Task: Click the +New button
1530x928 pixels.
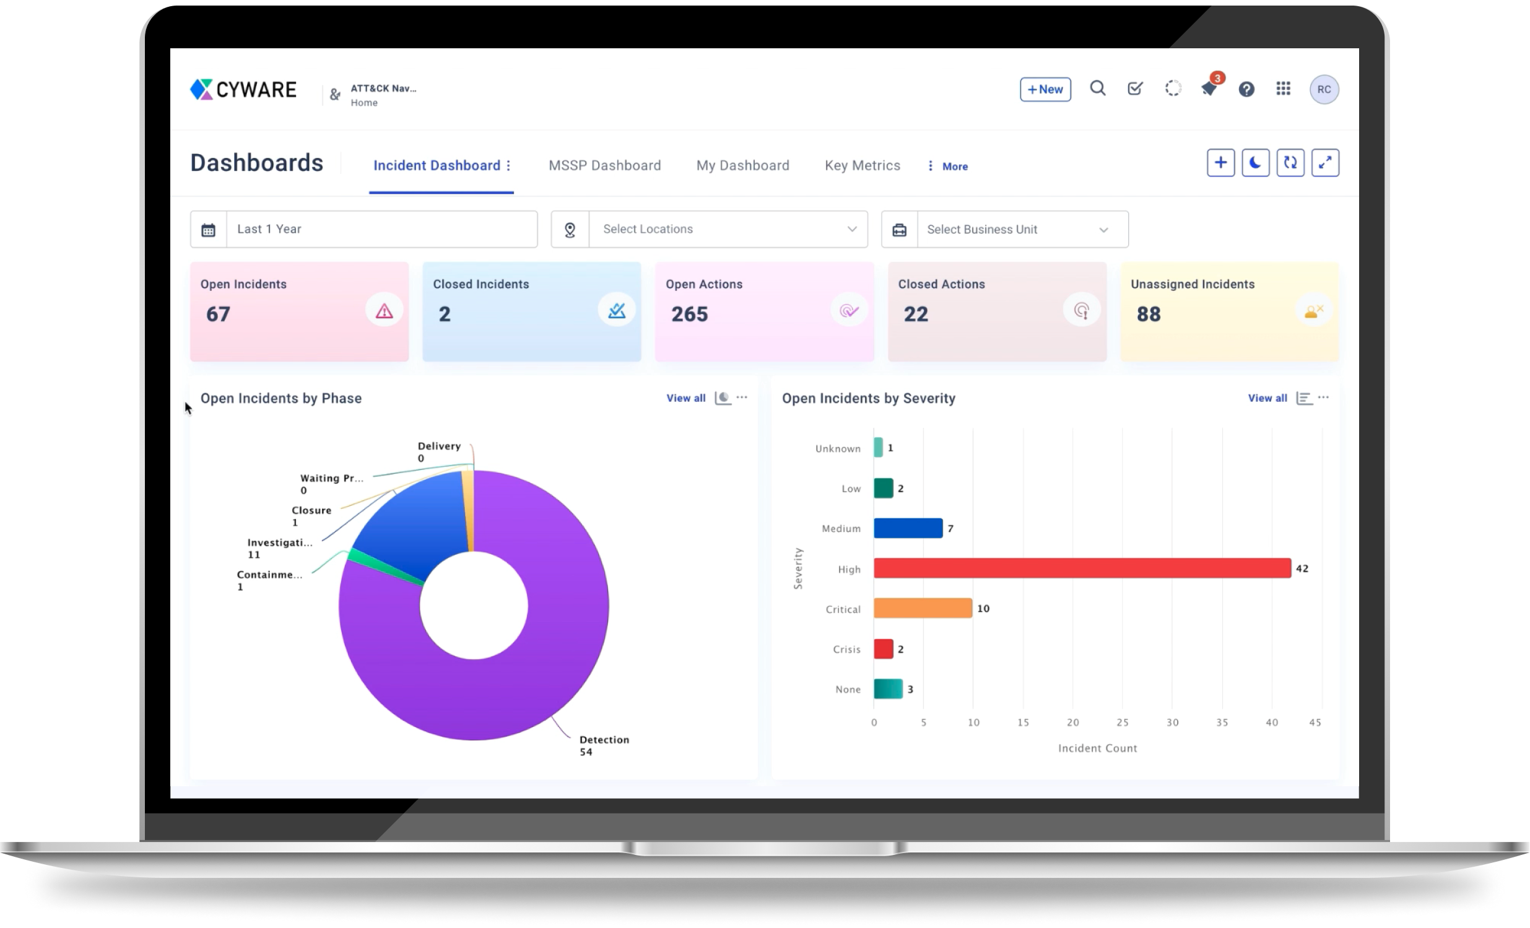Action: (1045, 89)
